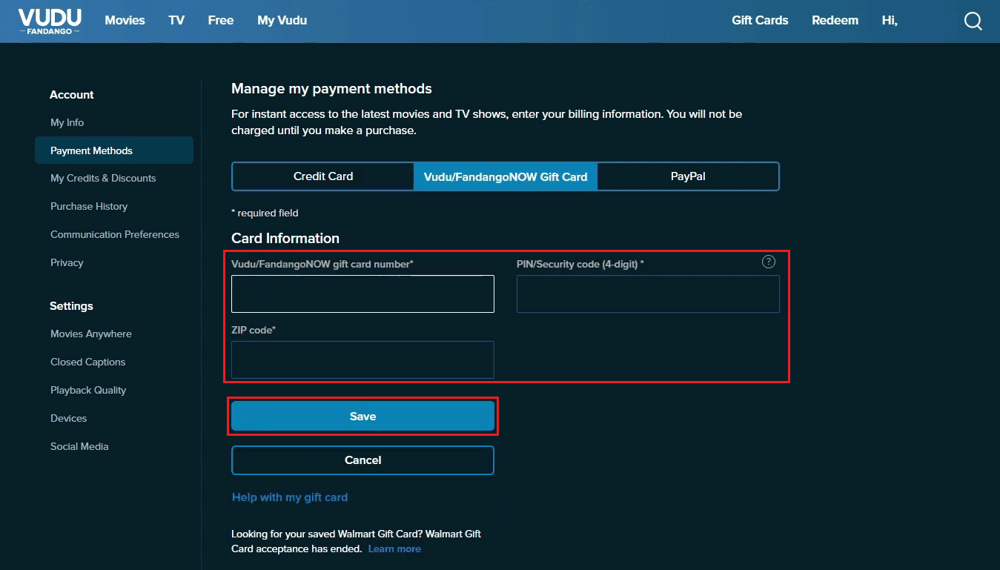Open the Free section in the top navigation

221,21
